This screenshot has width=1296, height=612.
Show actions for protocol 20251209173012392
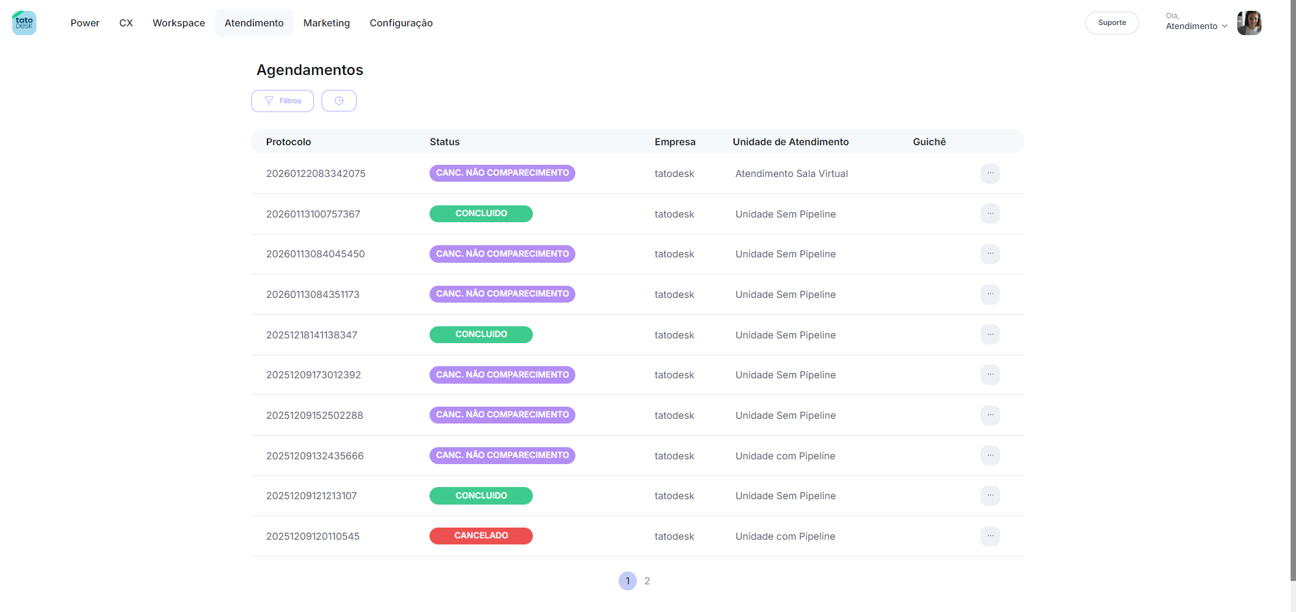coord(990,375)
